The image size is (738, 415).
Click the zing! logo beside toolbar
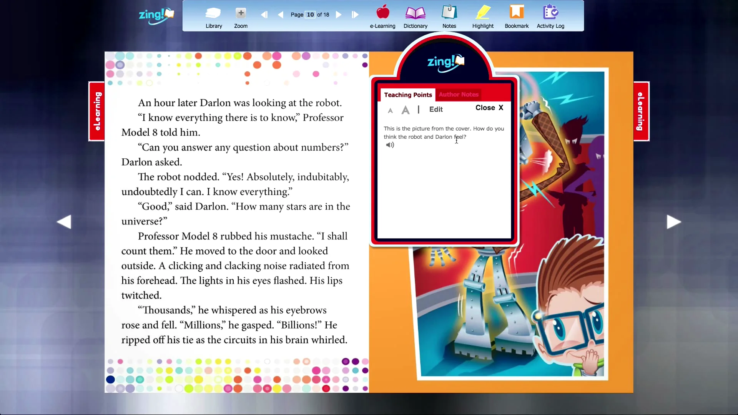click(156, 16)
